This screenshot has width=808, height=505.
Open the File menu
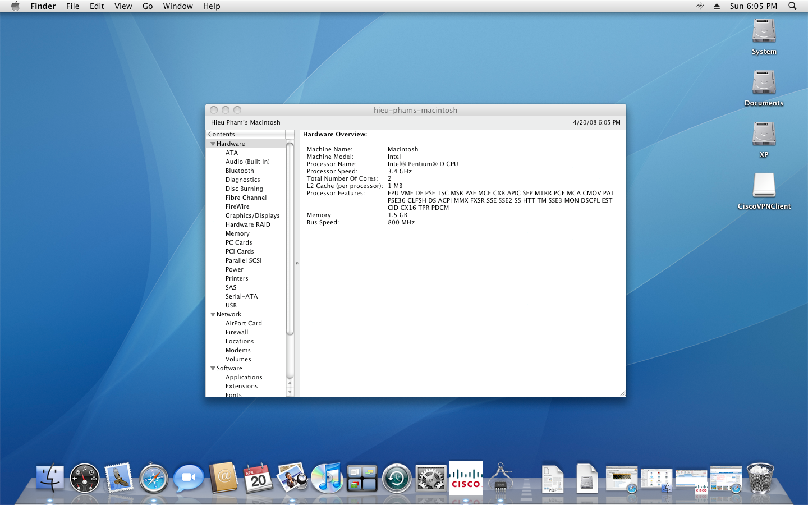72,6
